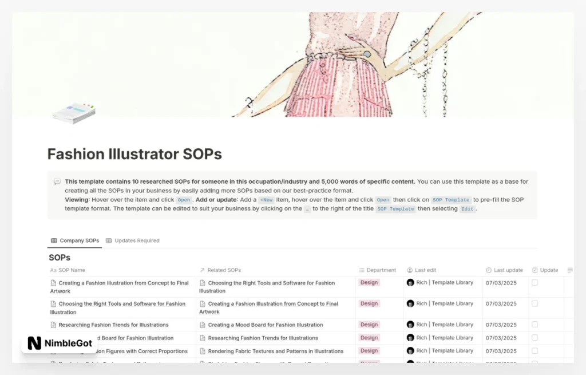Click the table icon beside Company SOPs
This screenshot has width=586, height=375.
pos(54,240)
